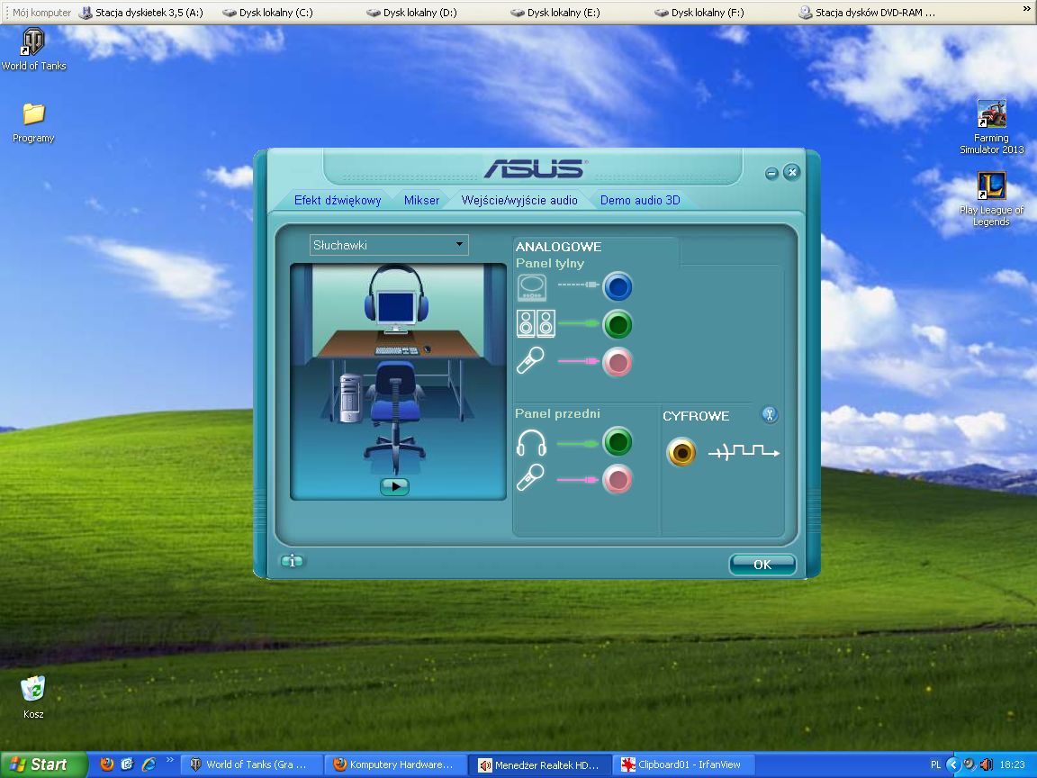Click the front panel headphones icon
The image size is (1037, 778).
(x=531, y=443)
